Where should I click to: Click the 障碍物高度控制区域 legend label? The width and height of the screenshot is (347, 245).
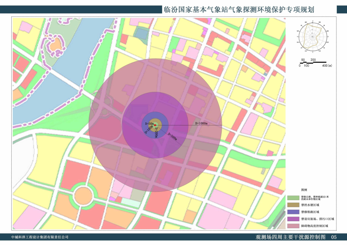pos(314,226)
